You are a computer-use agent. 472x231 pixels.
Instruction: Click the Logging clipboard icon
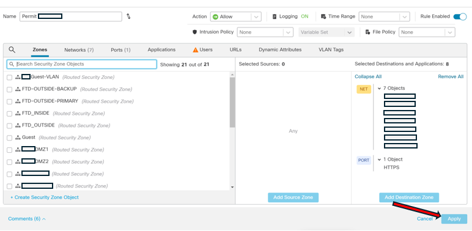coord(275,16)
